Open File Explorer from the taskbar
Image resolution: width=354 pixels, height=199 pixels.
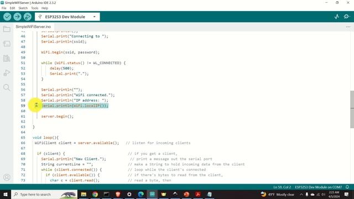[x=84, y=194]
